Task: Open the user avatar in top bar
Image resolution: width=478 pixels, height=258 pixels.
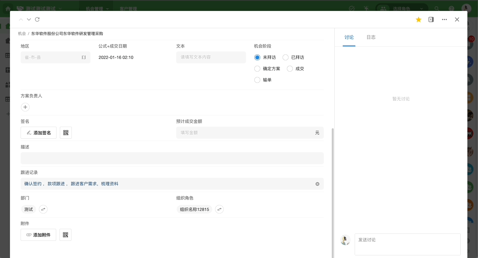Action: tap(466, 9)
